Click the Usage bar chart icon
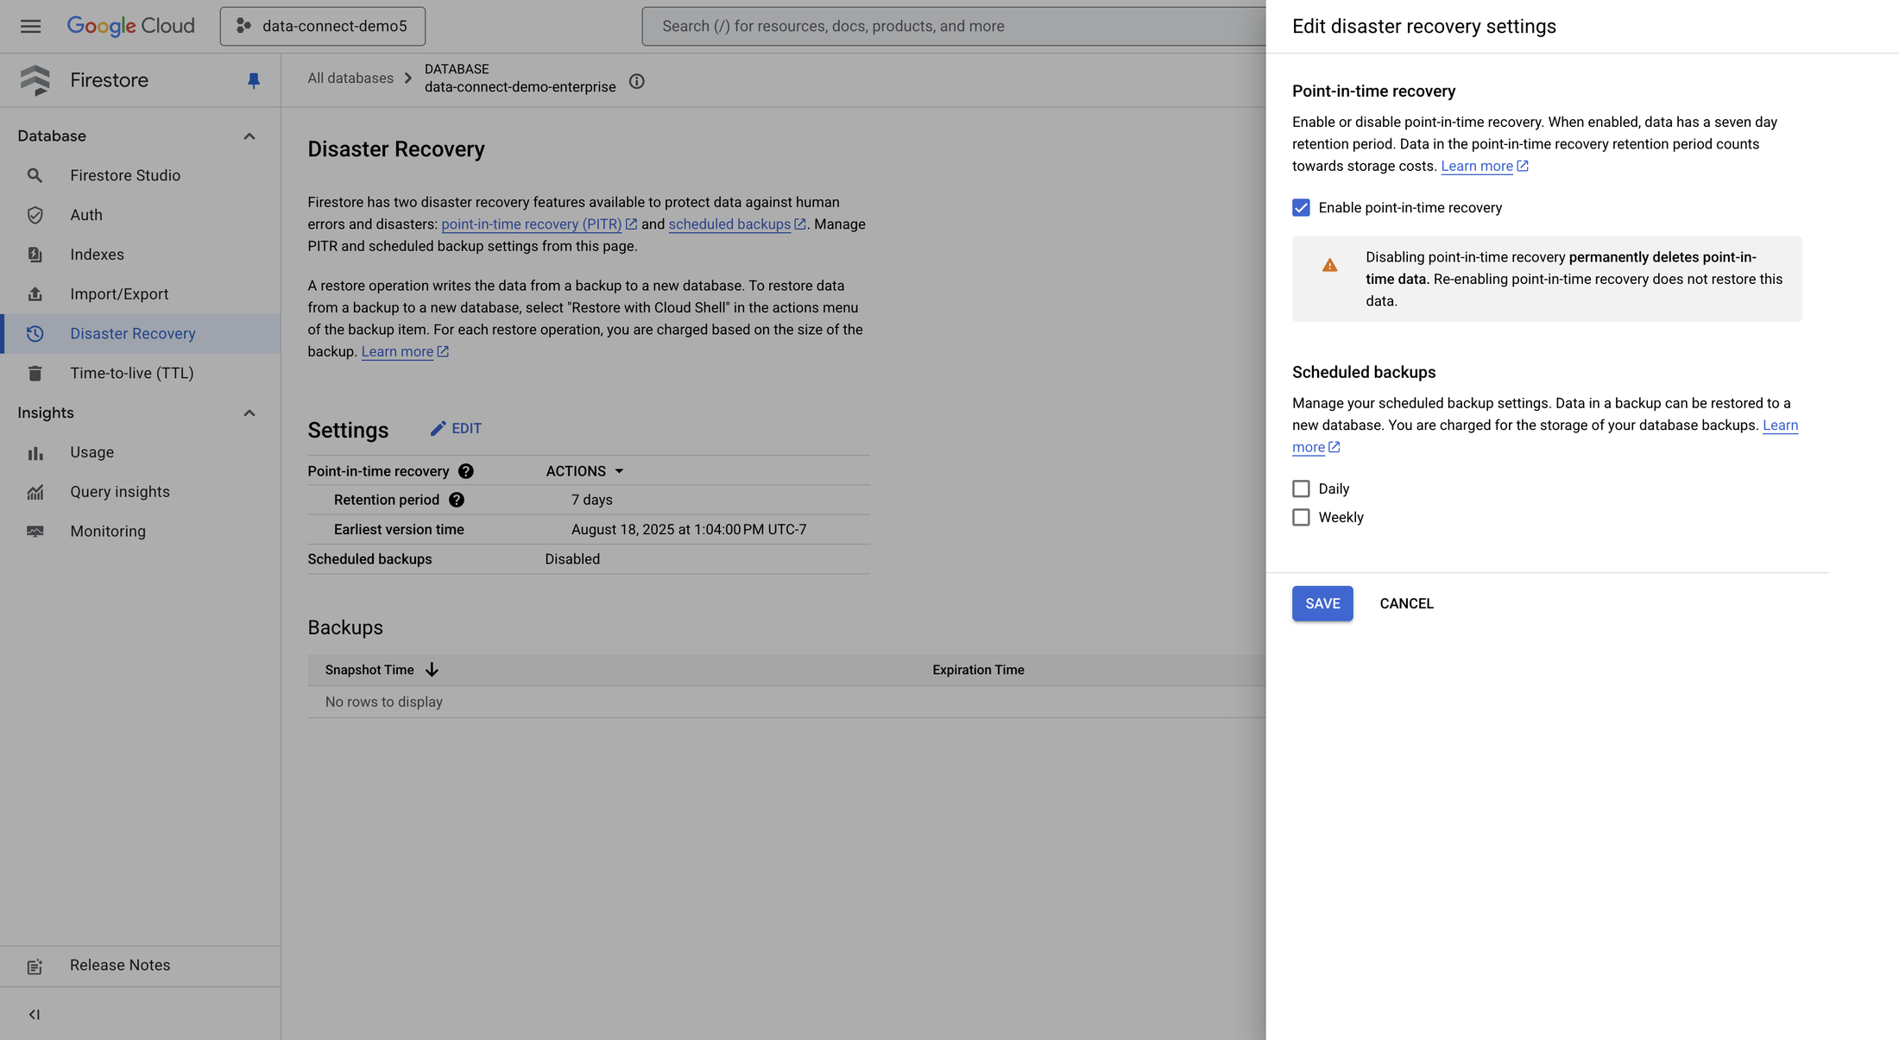This screenshot has height=1040, width=1899. (x=35, y=453)
